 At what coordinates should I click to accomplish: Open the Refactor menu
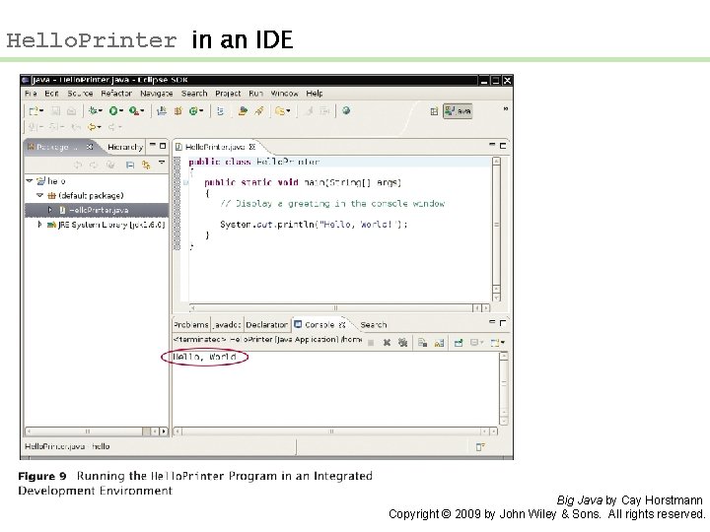pos(116,94)
